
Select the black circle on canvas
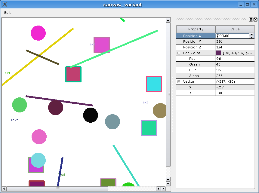pyautogui.click(x=91, y=115)
